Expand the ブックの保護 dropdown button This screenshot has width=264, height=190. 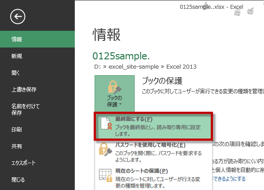[114, 93]
